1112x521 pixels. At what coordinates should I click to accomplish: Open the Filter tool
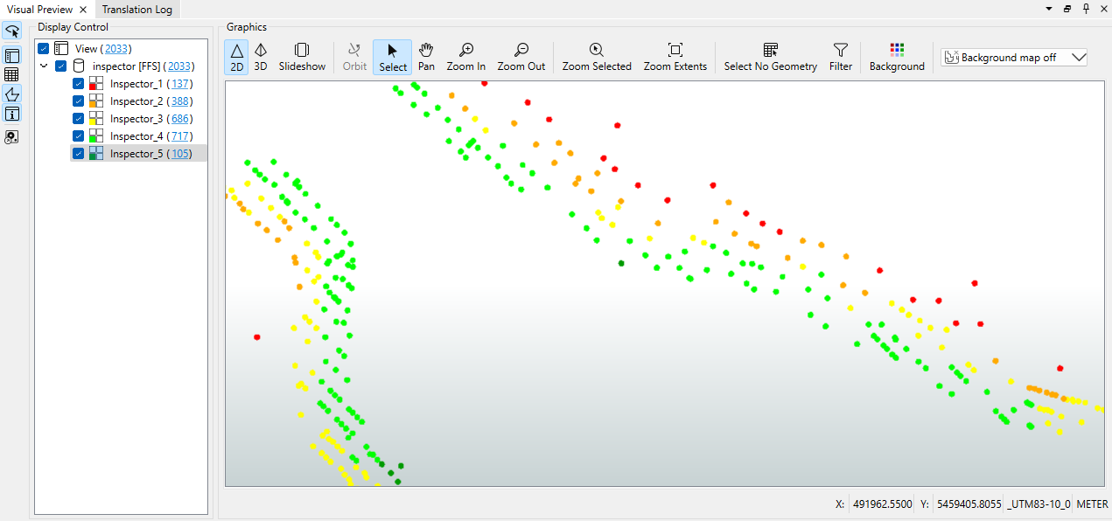click(x=840, y=57)
